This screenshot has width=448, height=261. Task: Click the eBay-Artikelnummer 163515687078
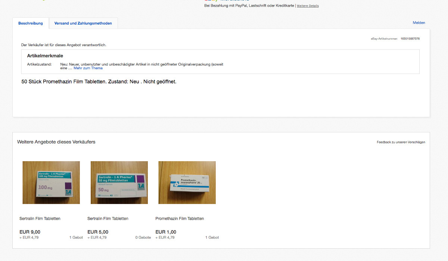pos(410,39)
